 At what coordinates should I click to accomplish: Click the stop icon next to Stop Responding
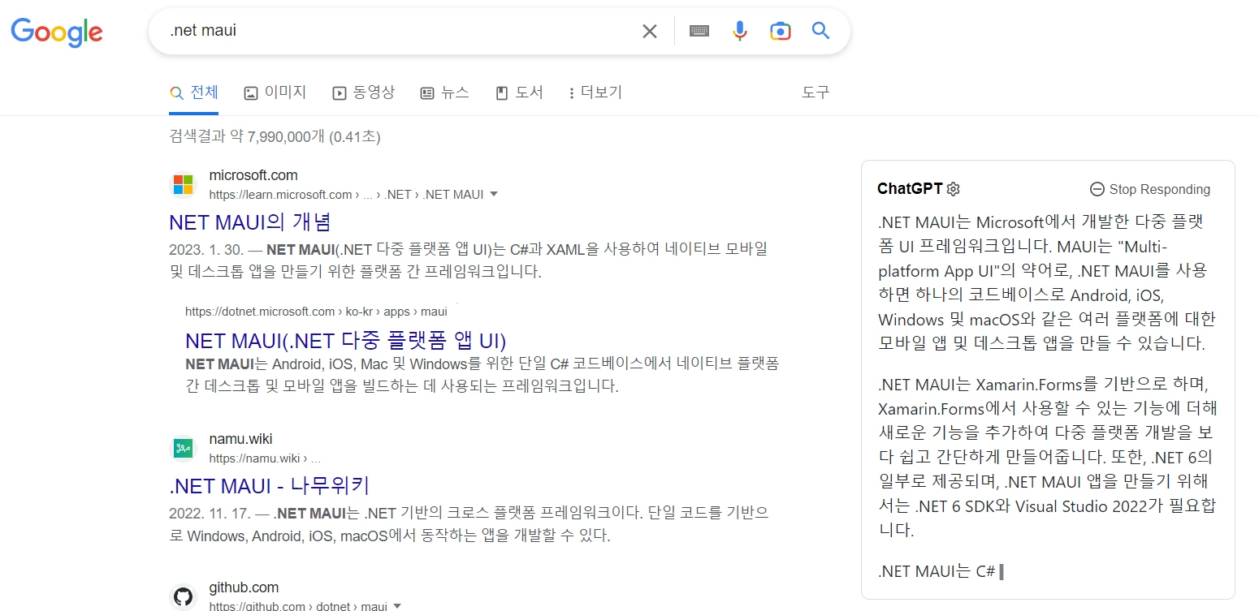point(1097,189)
